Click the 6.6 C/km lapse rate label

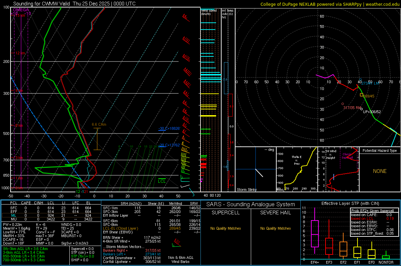(x=99, y=125)
